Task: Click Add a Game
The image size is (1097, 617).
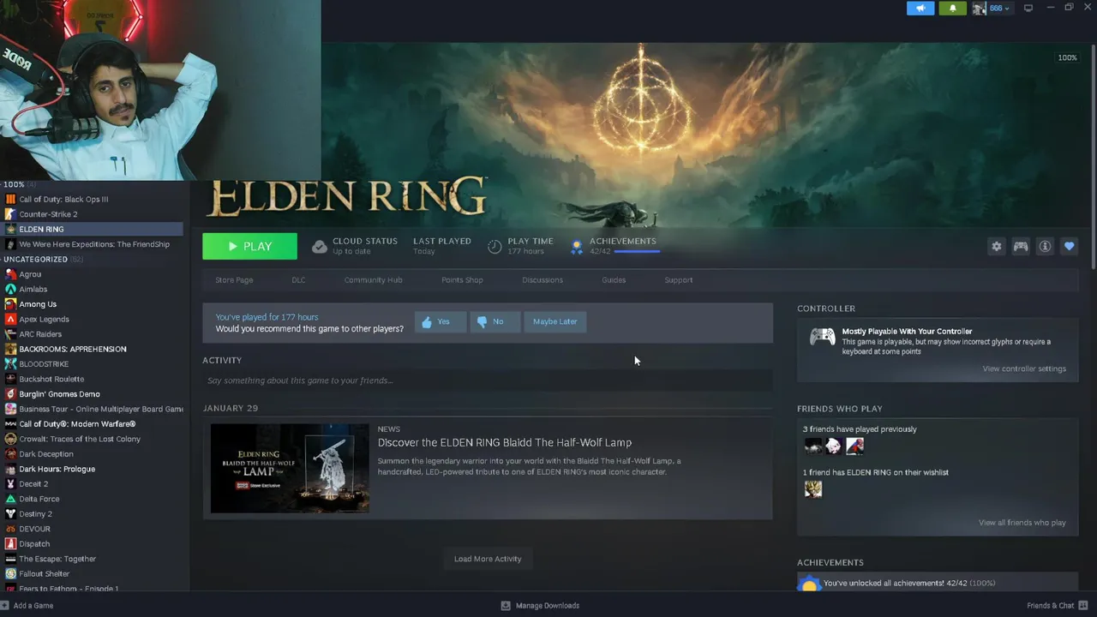Action: 27,606
